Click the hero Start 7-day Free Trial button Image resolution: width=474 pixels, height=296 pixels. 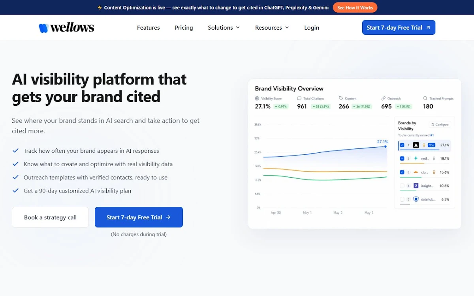pyautogui.click(x=139, y=217)
